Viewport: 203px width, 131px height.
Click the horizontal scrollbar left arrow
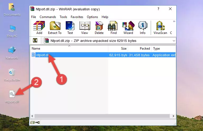click(32, 116)
